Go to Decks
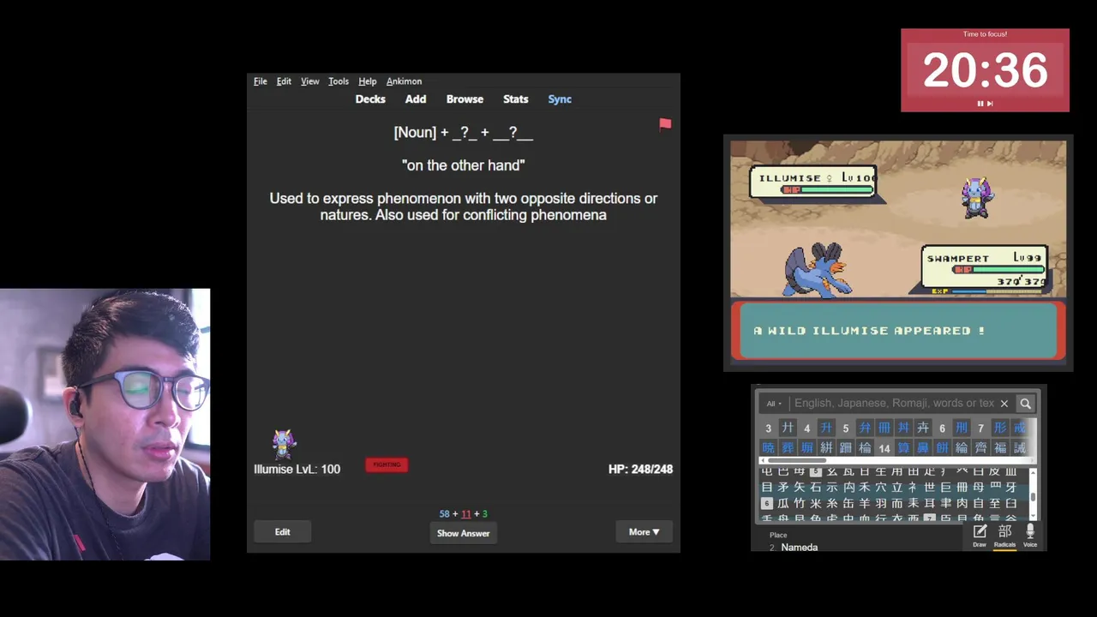 click(370, 99)
